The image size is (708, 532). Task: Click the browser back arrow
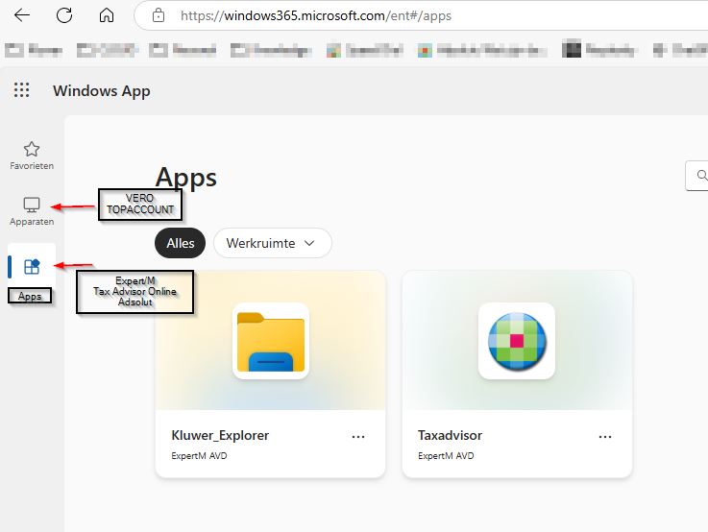coord(21,15)
